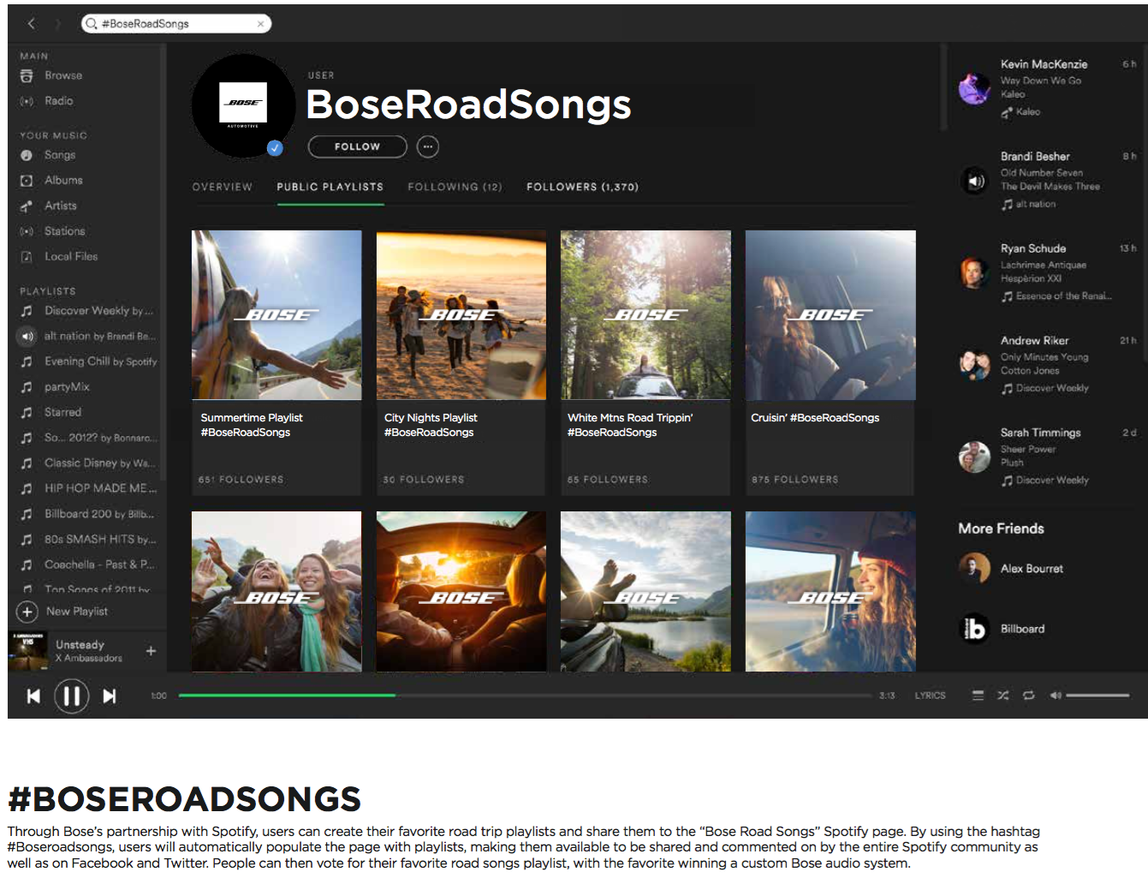
Task: Open the Following (12) tab
Action: click(455, 187)
